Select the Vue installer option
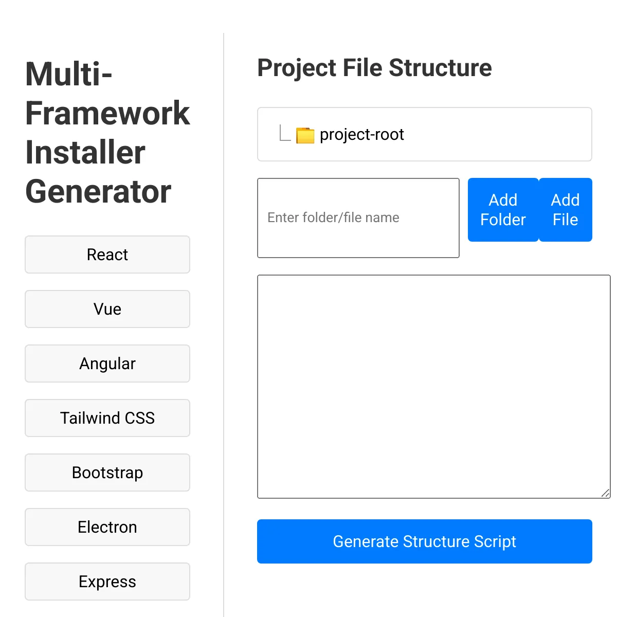This screenshot has height=617, width=617. click(x=107, y=309)
